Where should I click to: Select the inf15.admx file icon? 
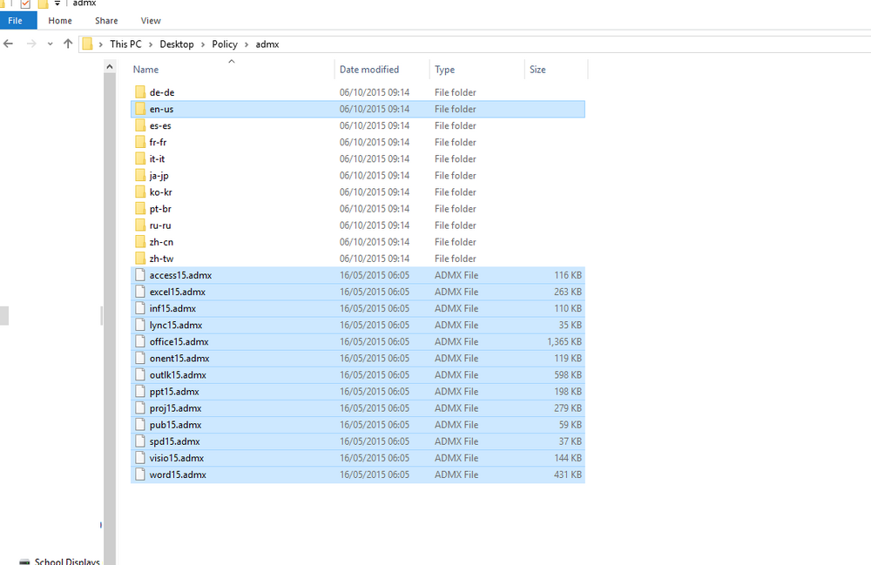pos(140,308)
